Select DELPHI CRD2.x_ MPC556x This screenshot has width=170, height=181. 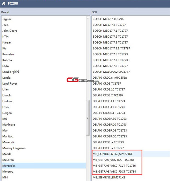click(x=110, y=78)
